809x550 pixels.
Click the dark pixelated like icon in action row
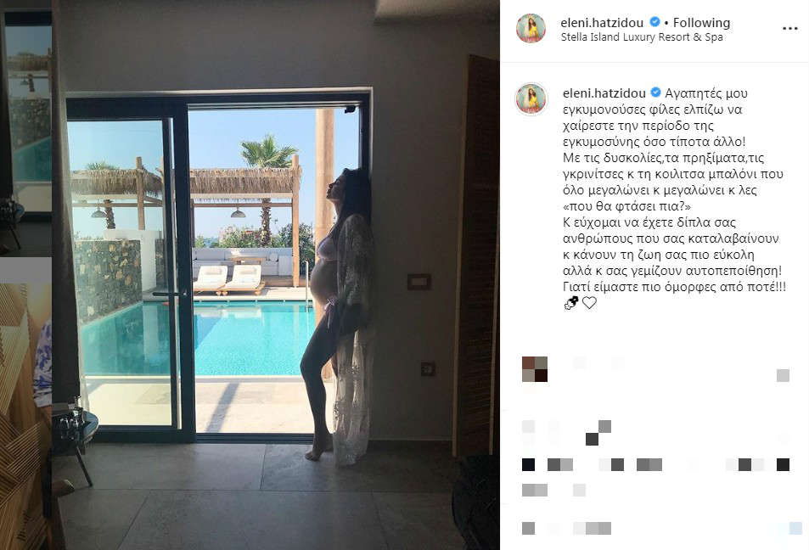tap(528, 464)
